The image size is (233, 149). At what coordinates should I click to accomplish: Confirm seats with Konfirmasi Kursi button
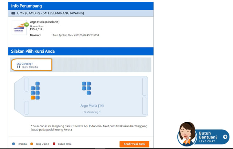(x=134, y=144)
